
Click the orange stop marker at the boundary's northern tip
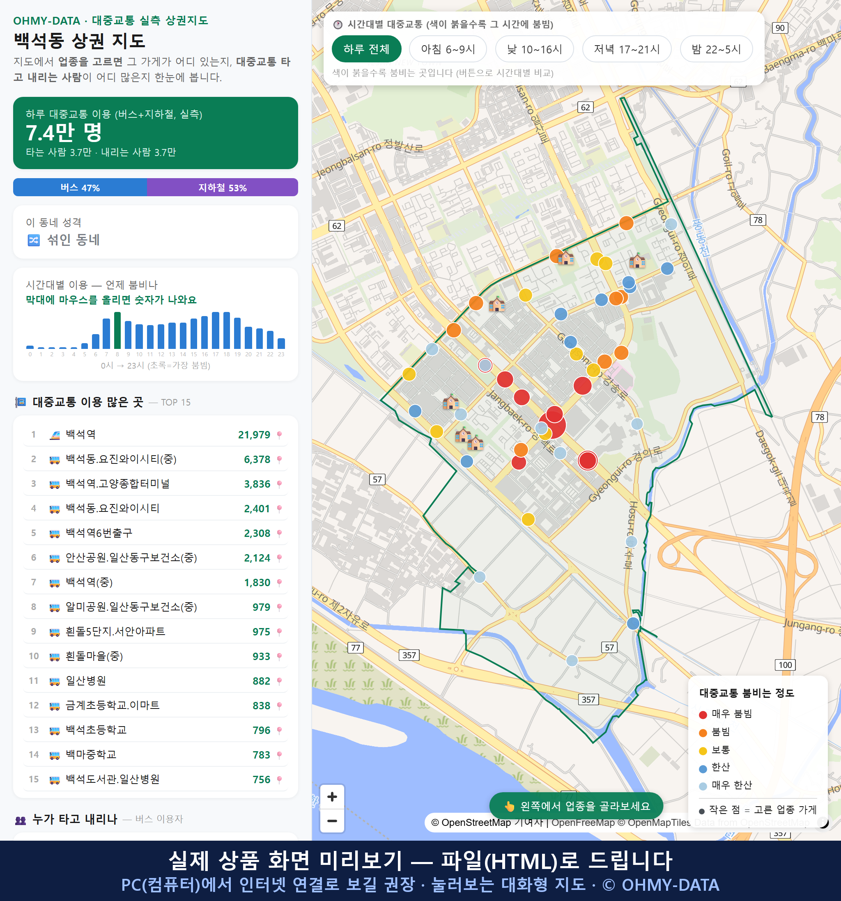(x=626, y=223)
